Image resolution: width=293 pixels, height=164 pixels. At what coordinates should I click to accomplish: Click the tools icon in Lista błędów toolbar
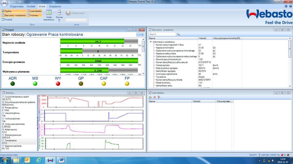159,97
